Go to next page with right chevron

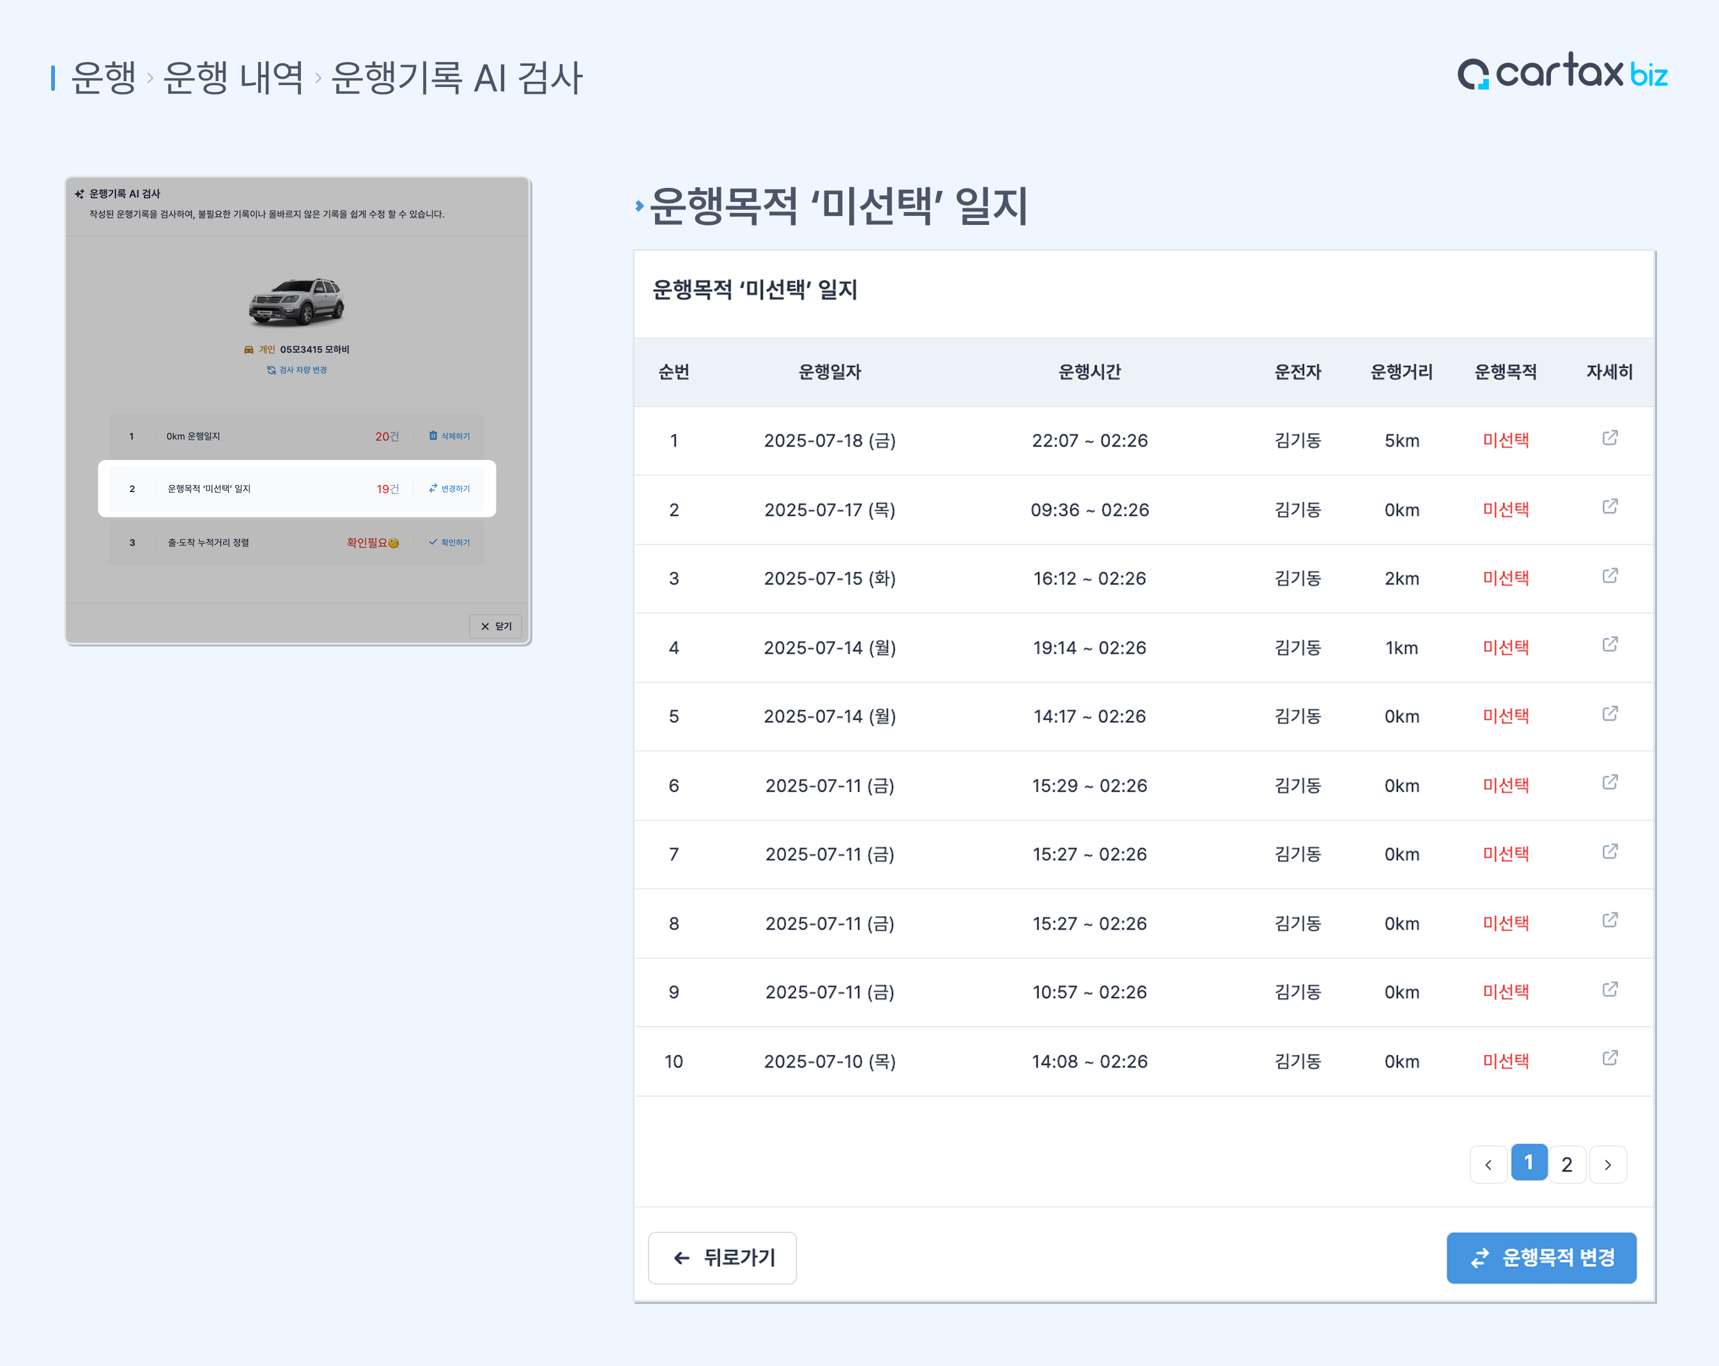(x=1607, y=1164)
